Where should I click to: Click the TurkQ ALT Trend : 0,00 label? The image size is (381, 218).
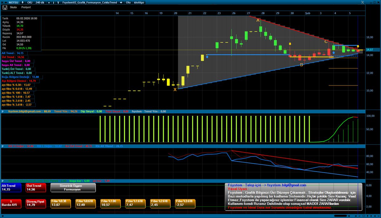tap(17, 73)
